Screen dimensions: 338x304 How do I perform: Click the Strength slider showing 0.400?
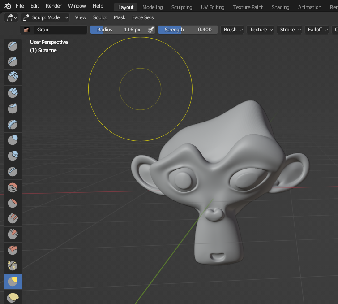point(188,30)
